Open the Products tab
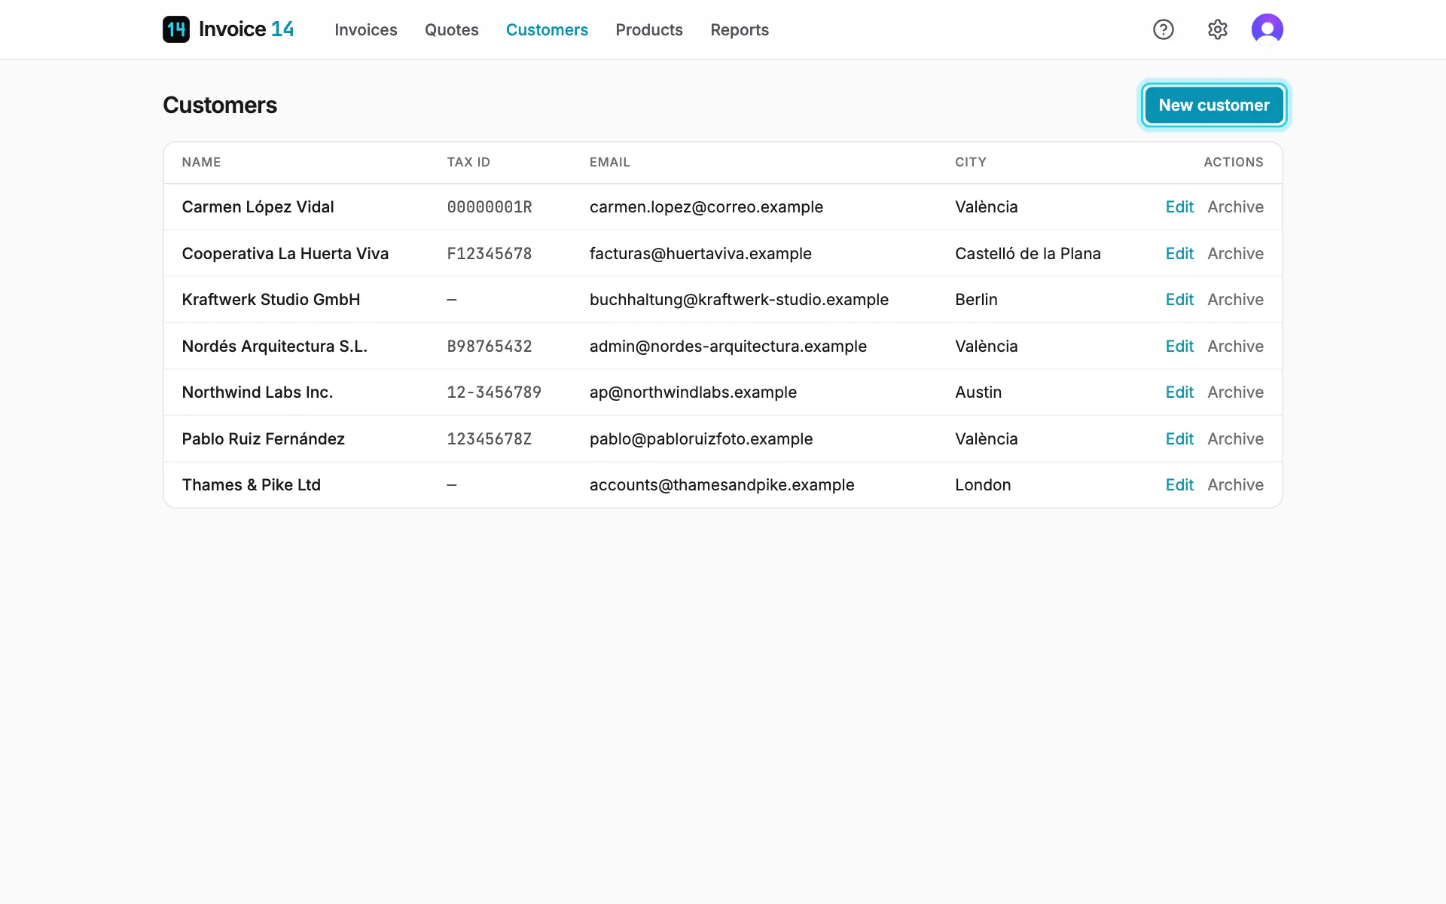 point(649,29)
